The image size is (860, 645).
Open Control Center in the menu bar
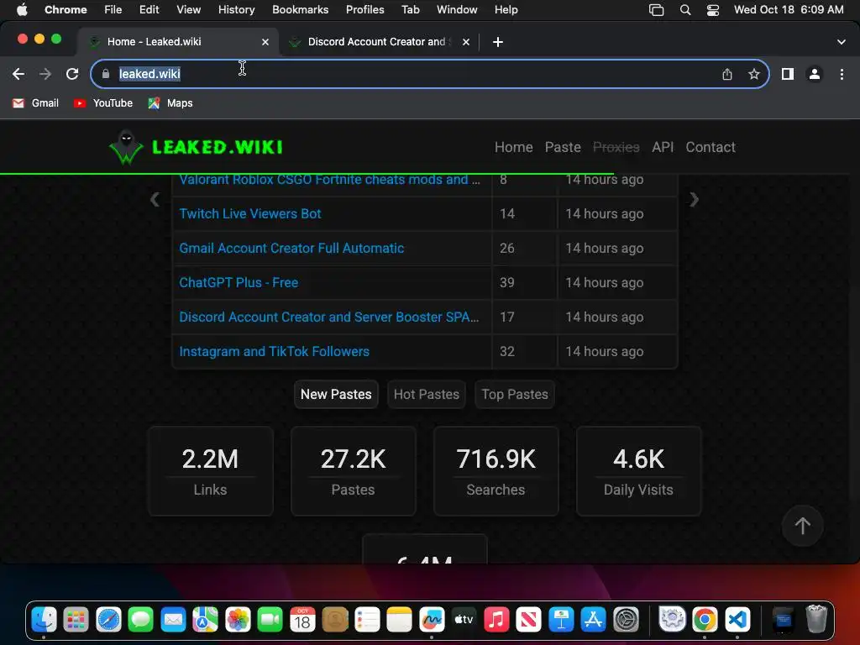pyautogui.click(x=713, y=10)
